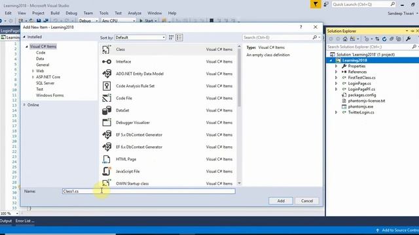
Task: Click the Cancel button
Action: tap(307, 201)
